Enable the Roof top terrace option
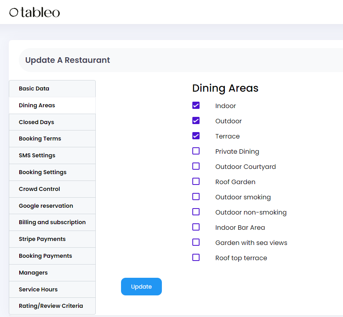The width and height of the screenshot is (343, 317). tap(196, 257)
